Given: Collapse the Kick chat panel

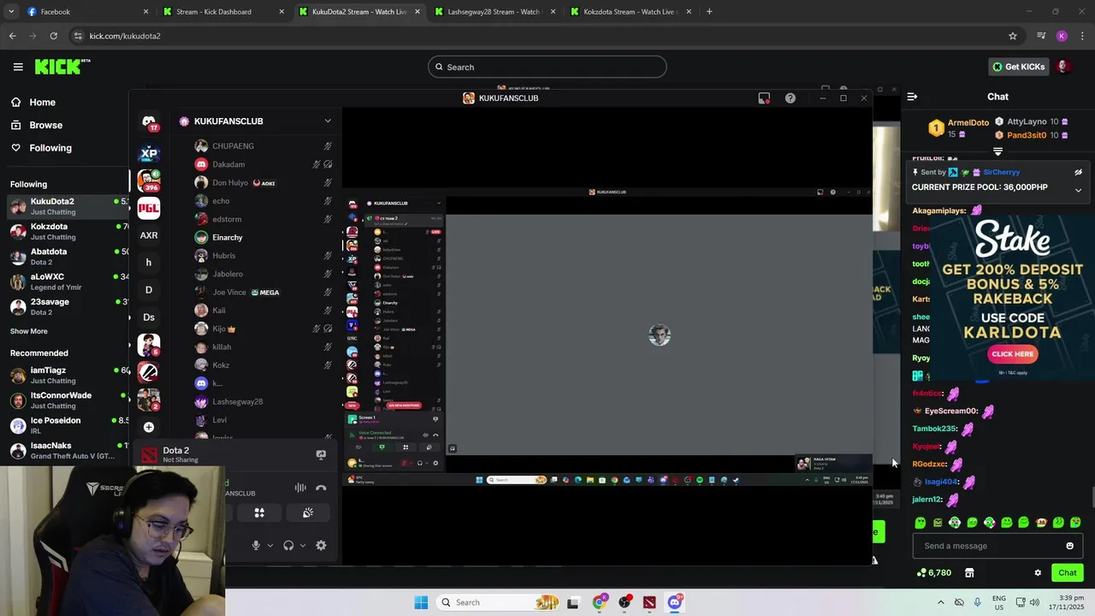Looking at the screenshot, I should [x=912, y=97].
